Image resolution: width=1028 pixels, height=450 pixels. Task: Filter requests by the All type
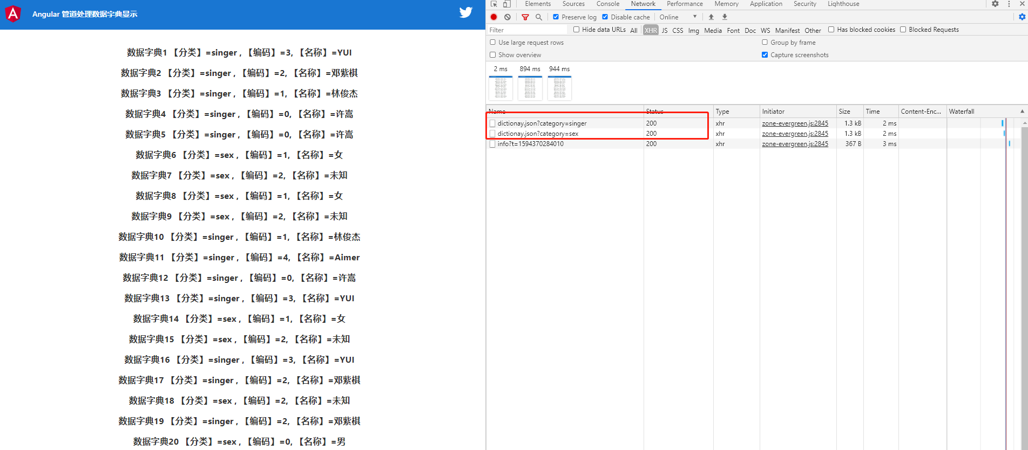[x=634, y=30]
